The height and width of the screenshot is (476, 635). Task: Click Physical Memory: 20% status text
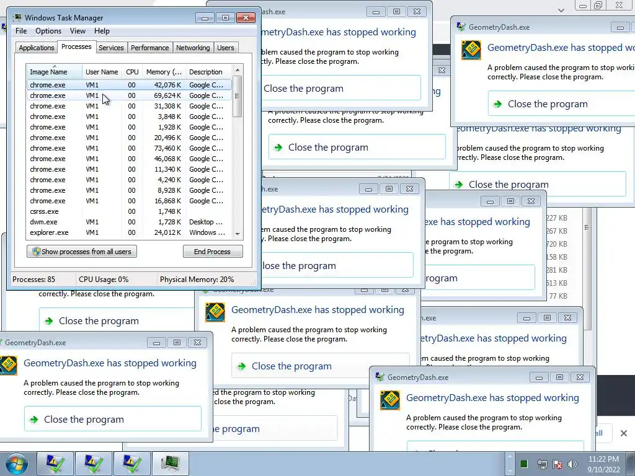[197, 280]
